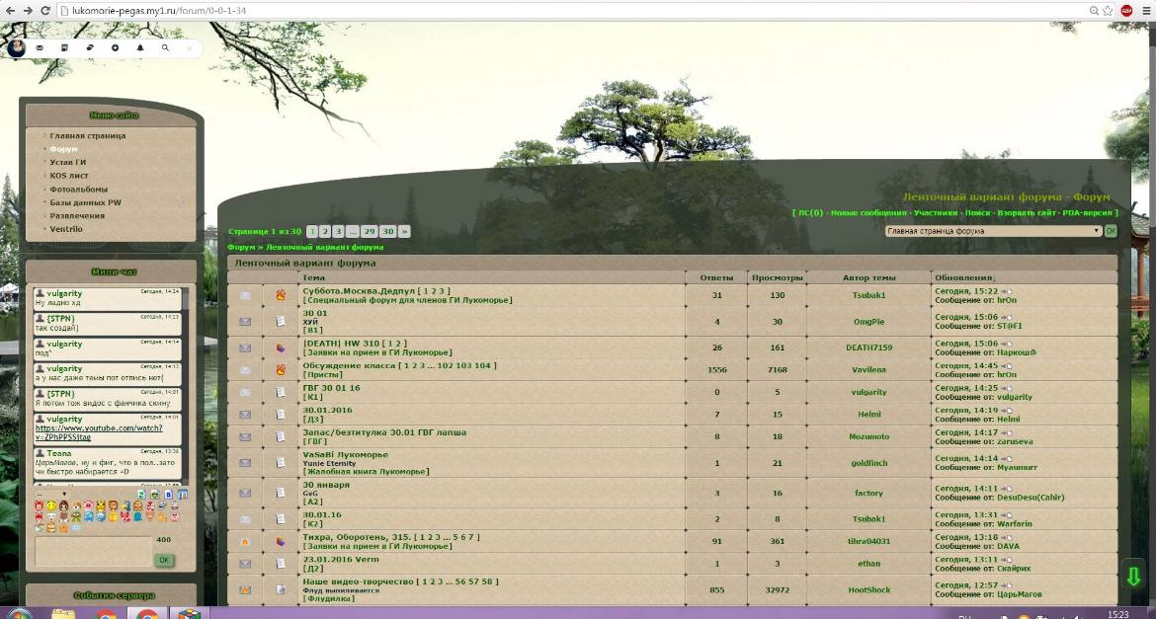
Task: Click the mini chat scrollbar
Action: pyautogui.click(x=186, y=383)
